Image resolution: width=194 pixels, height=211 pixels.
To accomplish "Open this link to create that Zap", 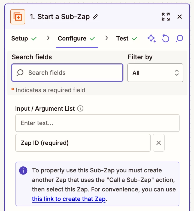I will click(69, 199).
